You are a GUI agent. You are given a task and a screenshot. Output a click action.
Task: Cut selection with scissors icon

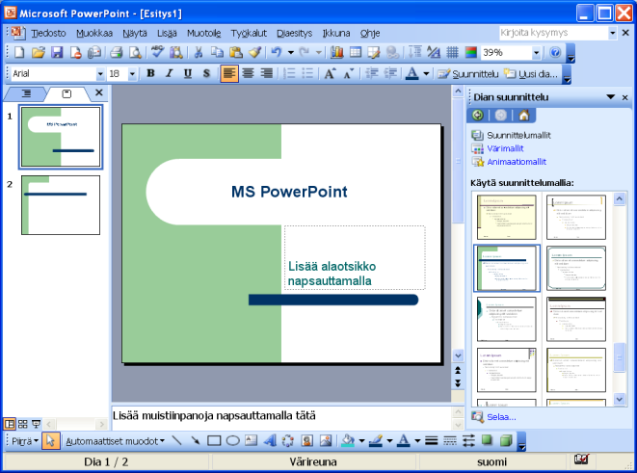[199, 52]
